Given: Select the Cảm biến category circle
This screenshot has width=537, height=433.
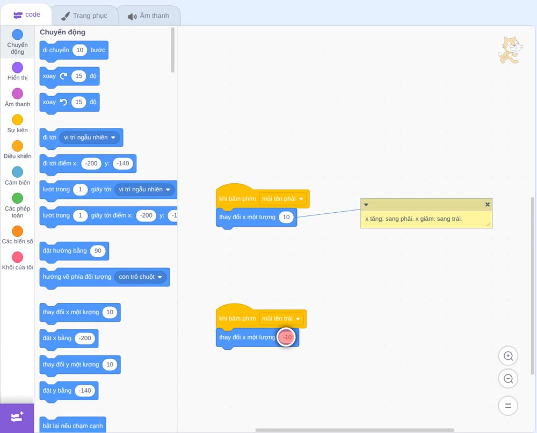Looking at the screenshot, I should pos(18,172).
